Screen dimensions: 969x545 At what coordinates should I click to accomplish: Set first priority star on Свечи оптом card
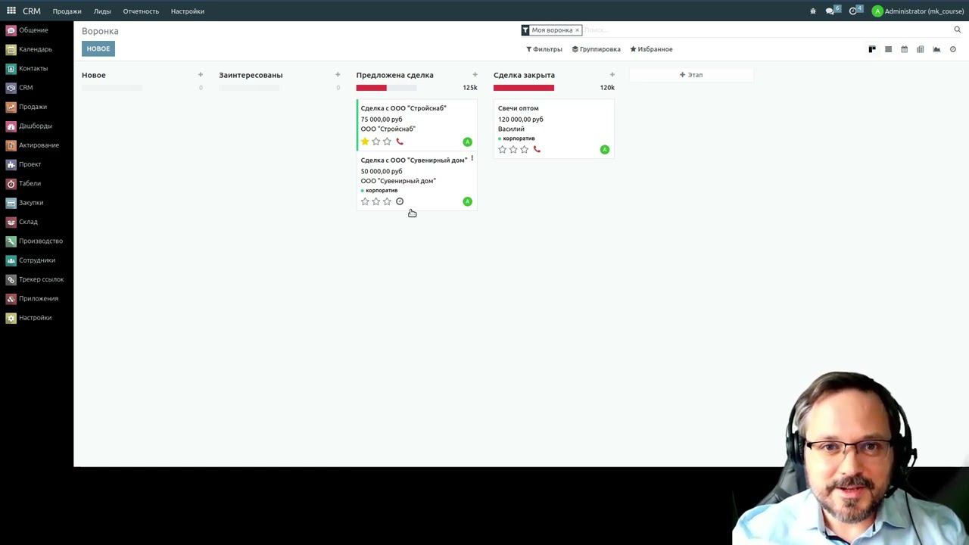coord(502,149)
